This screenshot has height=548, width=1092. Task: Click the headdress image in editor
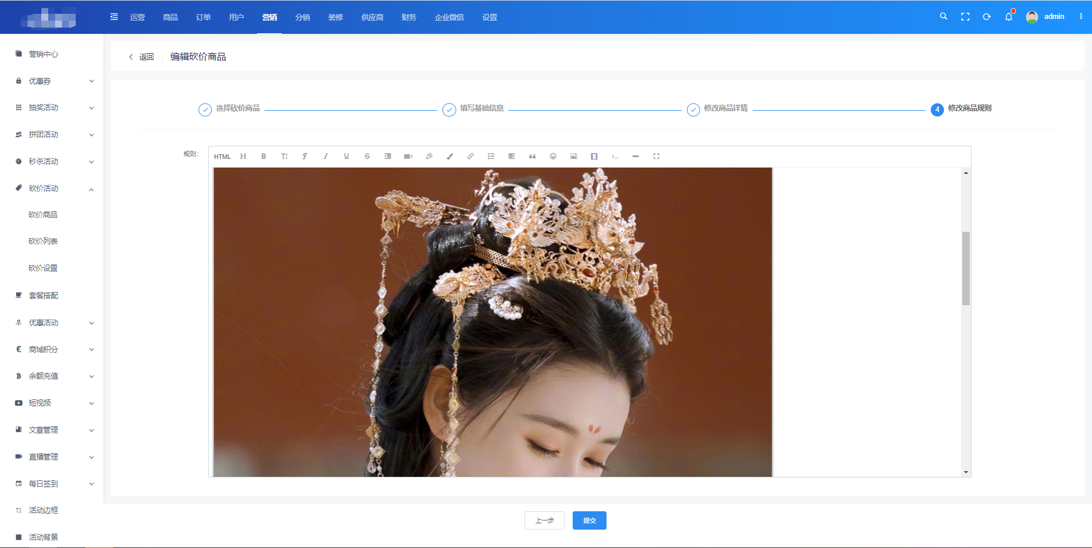click(x=493, y=322)
